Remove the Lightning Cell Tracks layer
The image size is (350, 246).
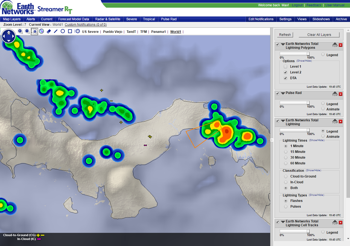[341, 222]
